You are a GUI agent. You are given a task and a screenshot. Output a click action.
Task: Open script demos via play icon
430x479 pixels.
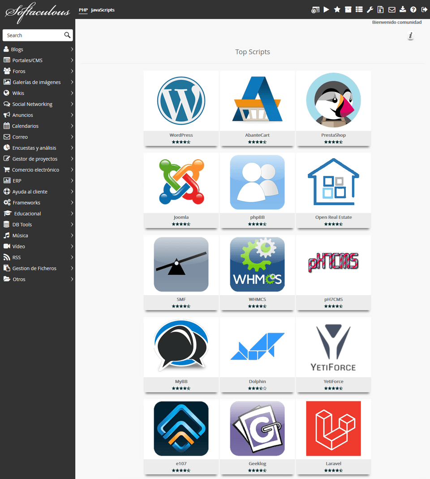326,9
